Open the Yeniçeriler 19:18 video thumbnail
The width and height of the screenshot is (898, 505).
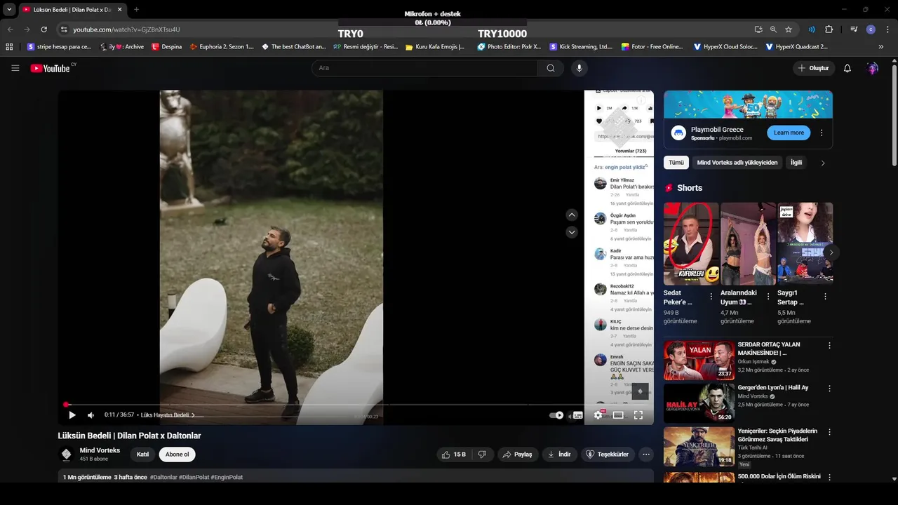(699, 446)
